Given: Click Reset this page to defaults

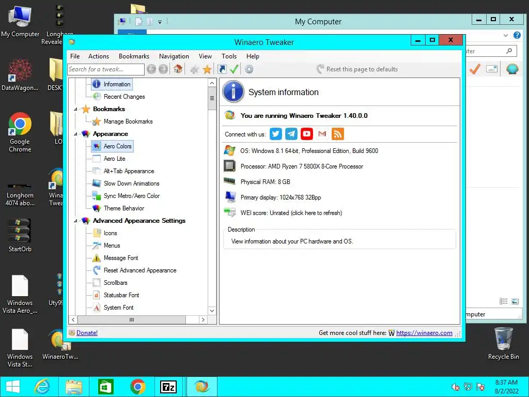Looking at the screenshot, I should click(357, 69).
